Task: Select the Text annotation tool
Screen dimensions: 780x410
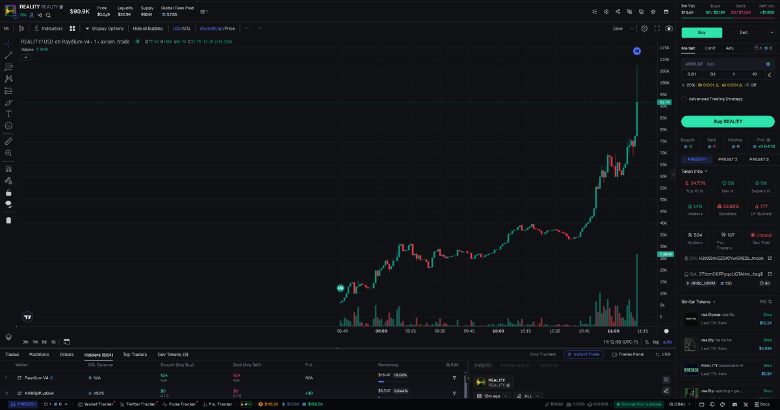Action: pyautogui.click(x=8, y=114)
